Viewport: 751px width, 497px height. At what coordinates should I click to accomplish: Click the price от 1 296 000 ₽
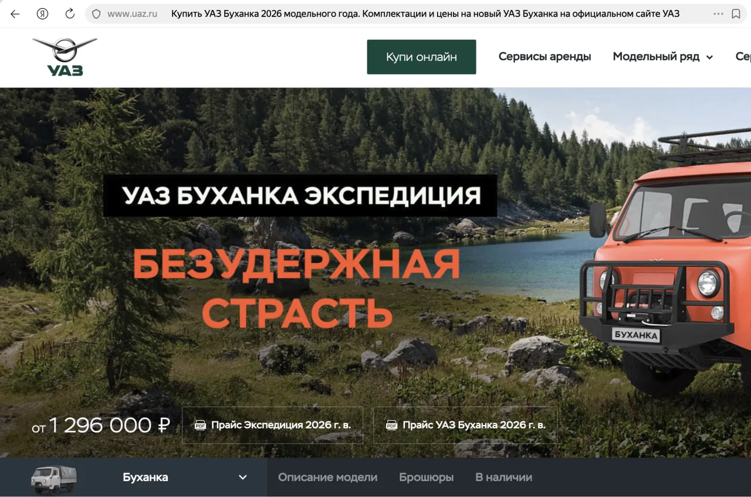pos(101,425)
